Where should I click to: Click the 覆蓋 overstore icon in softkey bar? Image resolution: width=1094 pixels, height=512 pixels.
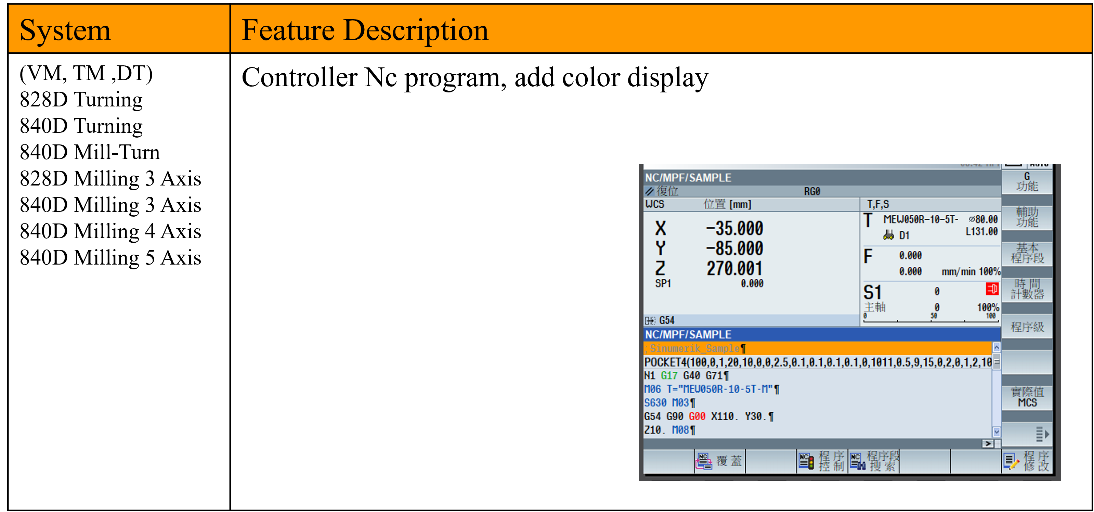click(703, 461)
